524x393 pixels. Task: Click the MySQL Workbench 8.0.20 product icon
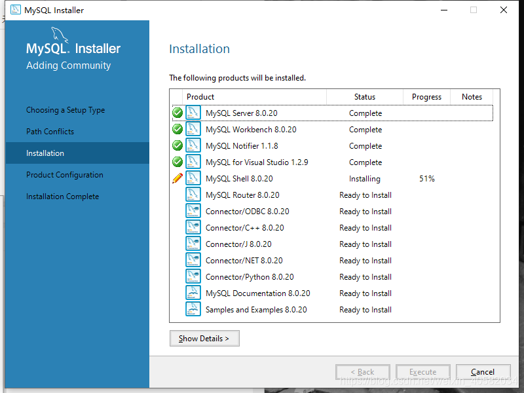click(x=193, y=129)
